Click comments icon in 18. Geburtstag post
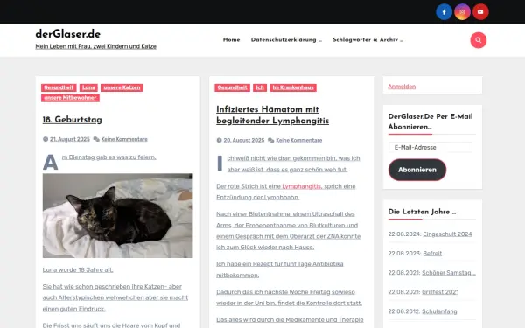 click(x=96, y=139)
